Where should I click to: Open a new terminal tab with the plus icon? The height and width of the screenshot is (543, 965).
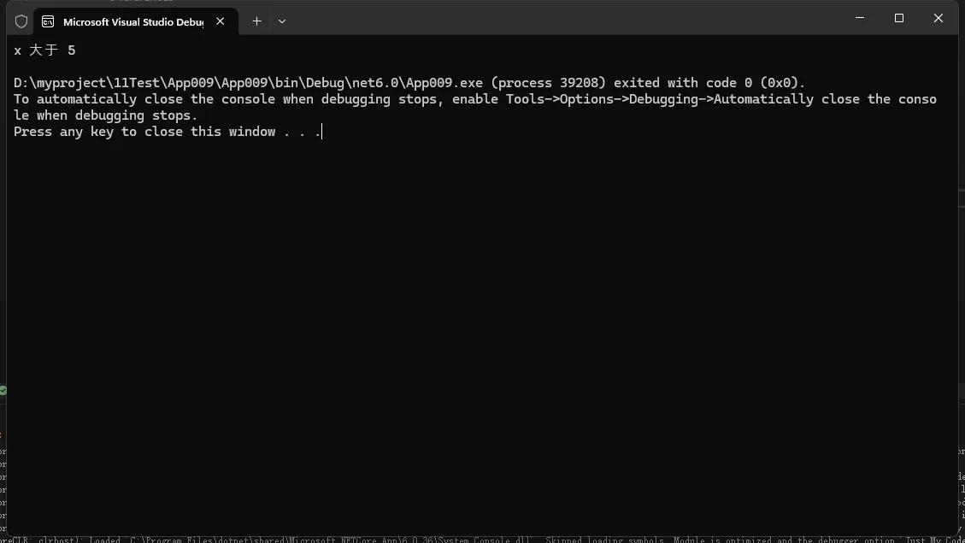[256, 21]
